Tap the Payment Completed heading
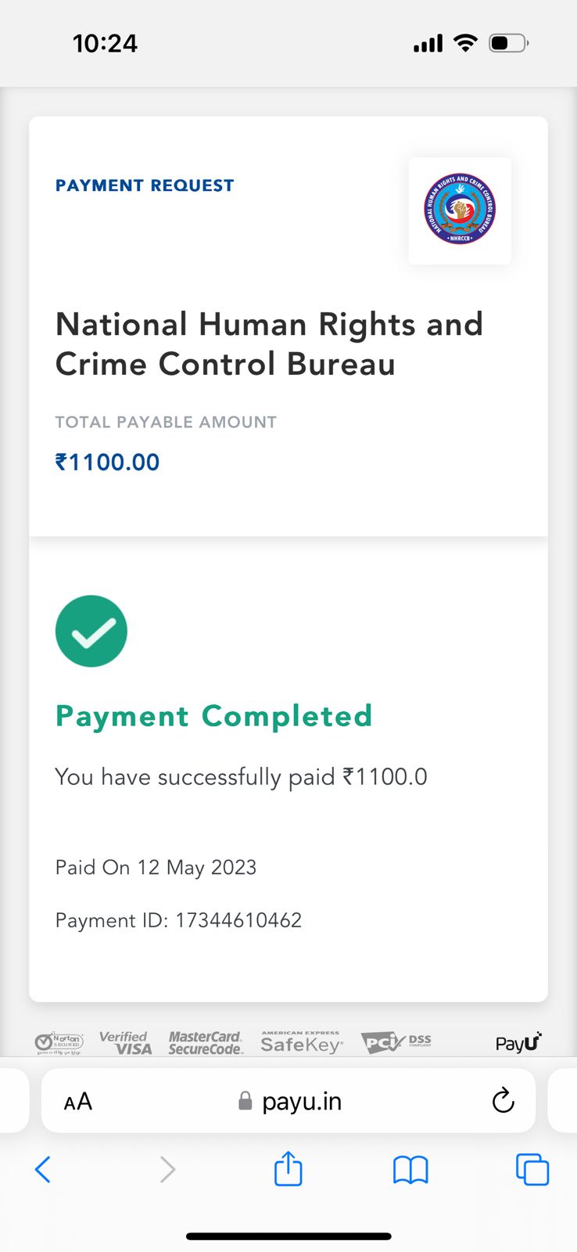The height and width of the screenshot is (1252, 577). coord(213,716)
